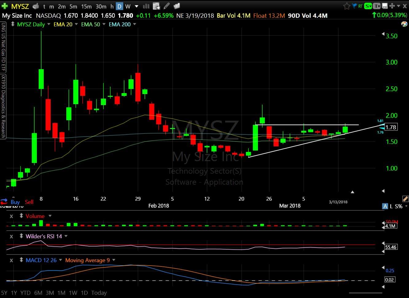Zoom chart to 3M range
Viewport: 409px width, 298px height.
click(x=50, y=293)
